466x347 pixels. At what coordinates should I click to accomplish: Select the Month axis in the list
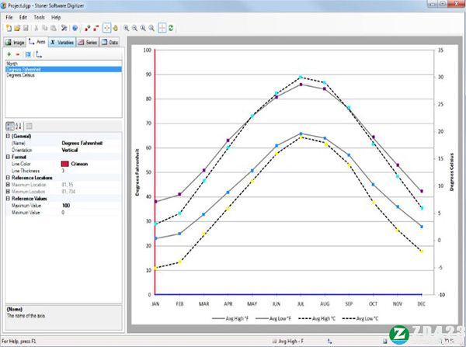[x=64, y=64]
